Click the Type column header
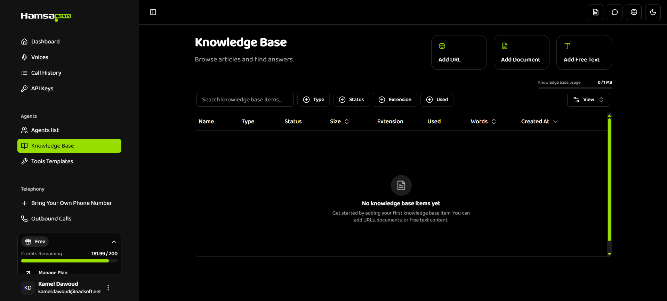The image size is (667, 301). click(x=248, y=122)
